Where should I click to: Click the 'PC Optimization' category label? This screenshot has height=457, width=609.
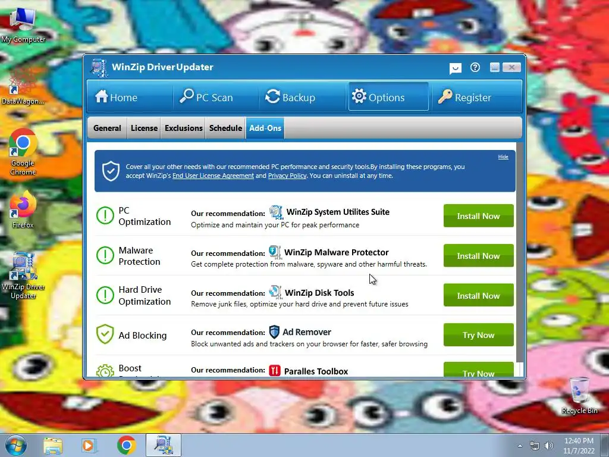pyautogui.click(x=145, y=216)
